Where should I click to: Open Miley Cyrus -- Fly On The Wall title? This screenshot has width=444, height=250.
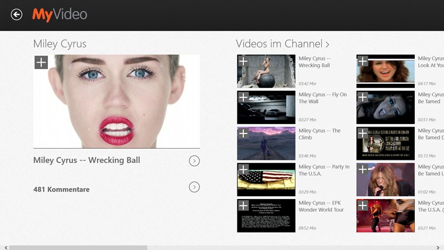pos(322,98)
